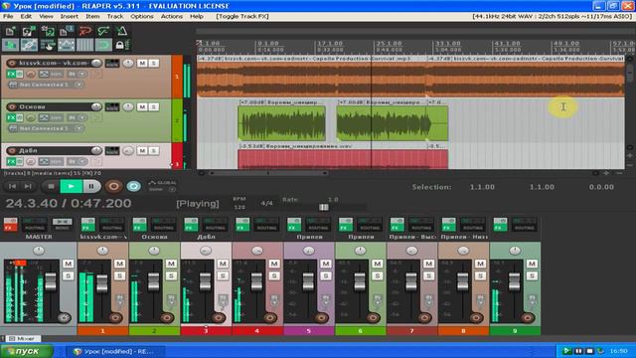Mute the kissvk.com track in track panel
Viewport: 636px width, 358px height.
click(142, 63)
